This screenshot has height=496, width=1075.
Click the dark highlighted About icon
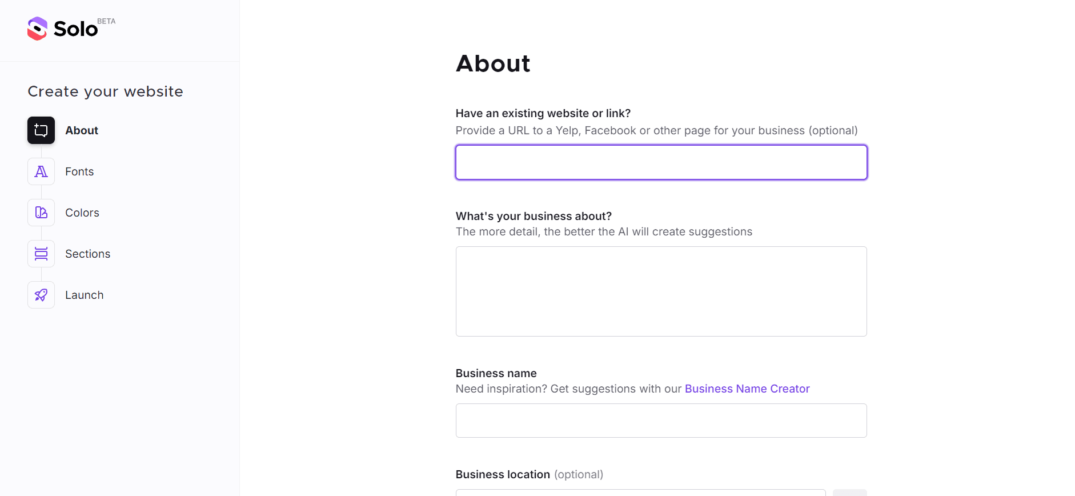coord(41,130)
